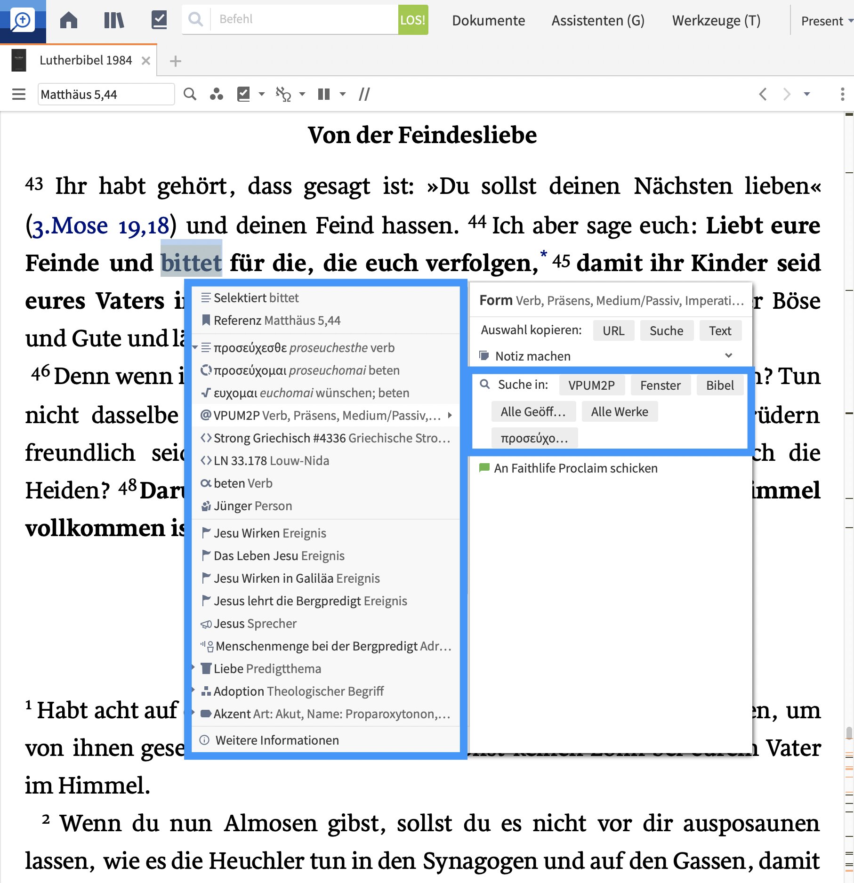
Task: Open the Logos home page icon
Action: [69, 20]
